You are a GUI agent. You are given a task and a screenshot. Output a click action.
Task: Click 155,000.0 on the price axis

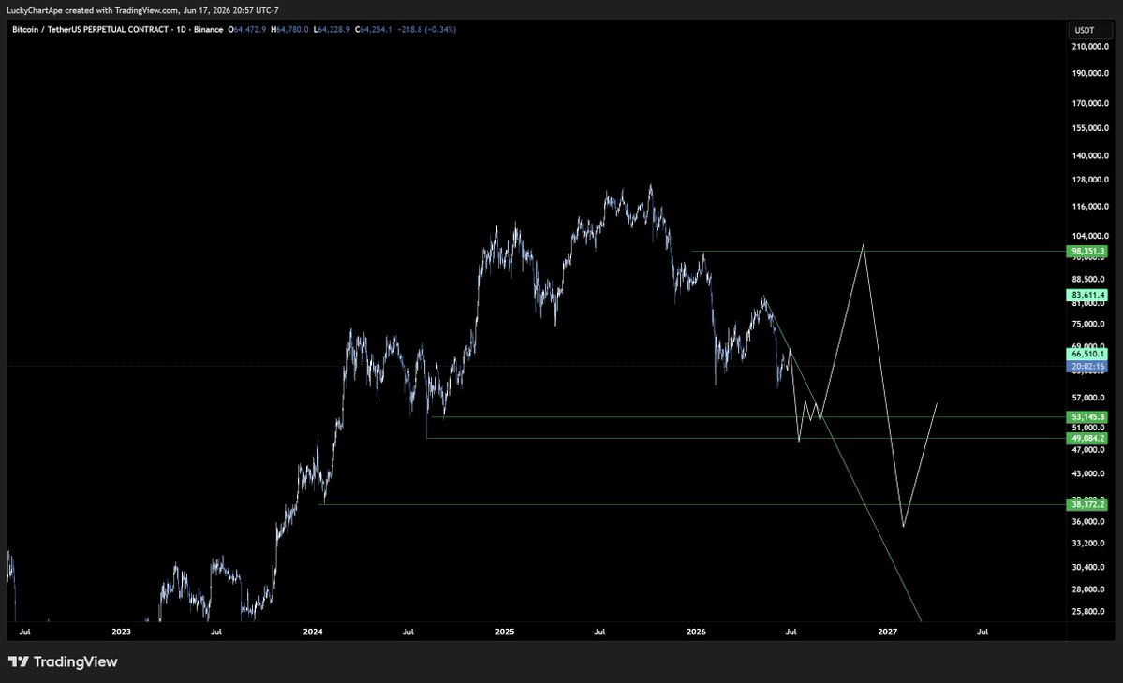click(x=1090, y=128)
